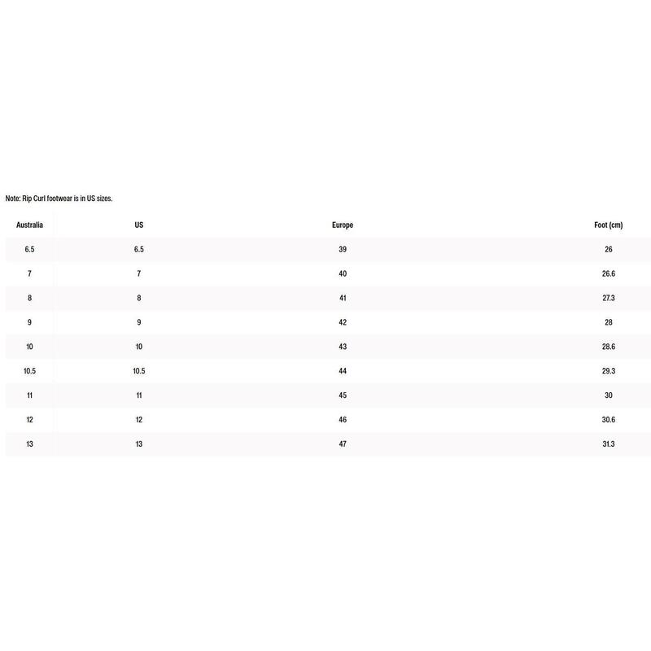
Task: Select Europe size 41 cell
Action: pyautogui.click(x=343, y=298)
